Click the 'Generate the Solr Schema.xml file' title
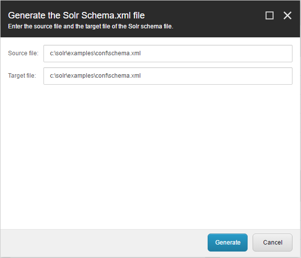The width and height of the screenshot is (301, 258). (76, 15)
